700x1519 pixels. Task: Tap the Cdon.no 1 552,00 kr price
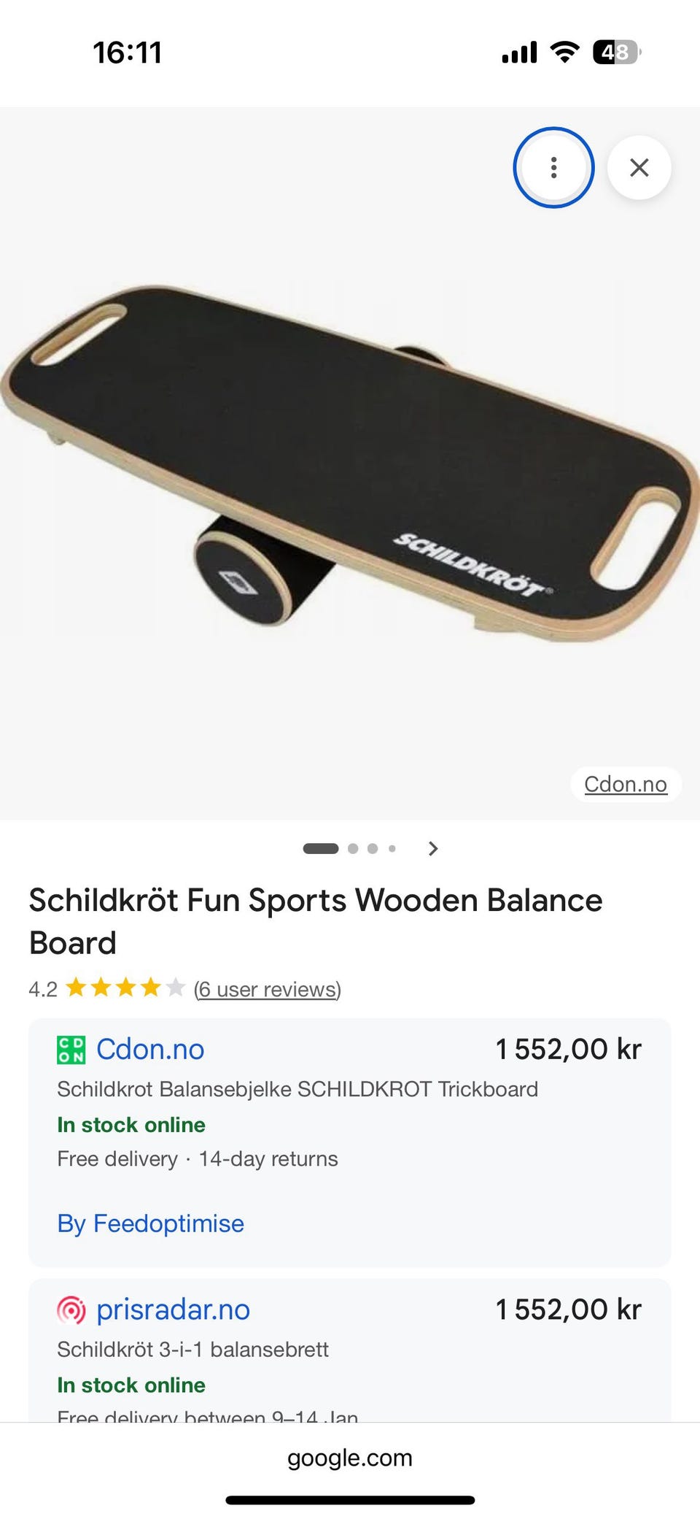pyautogui.click(x=569, y=1049)
